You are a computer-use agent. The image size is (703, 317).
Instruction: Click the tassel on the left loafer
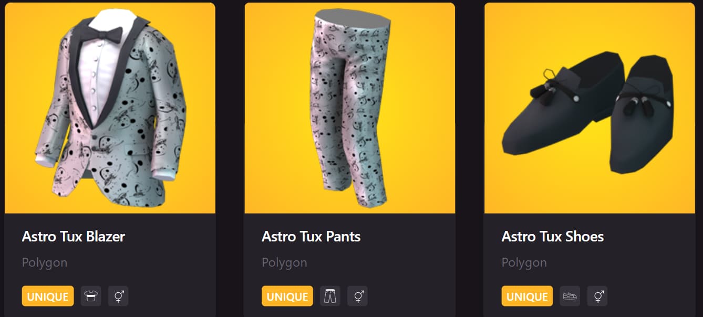pyautogui.click(x=544, y=92)
